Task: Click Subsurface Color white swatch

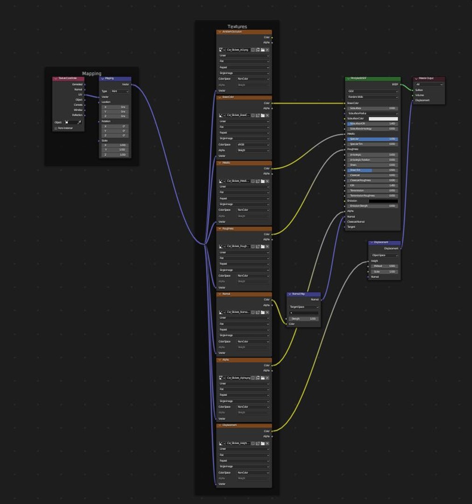Action: pos(383,119)
